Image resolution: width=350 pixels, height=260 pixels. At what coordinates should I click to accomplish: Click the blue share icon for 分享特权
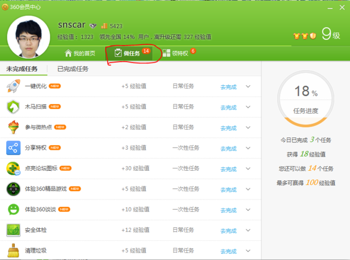(14, 148)
